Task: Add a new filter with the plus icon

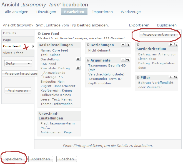Action: click(x=171, y=77)
